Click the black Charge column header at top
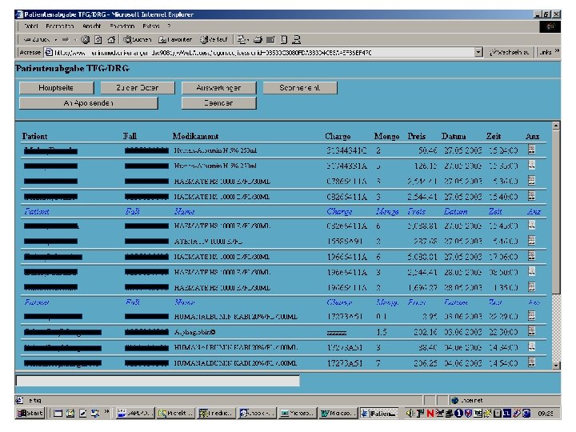The width and height of the screenshot is (576, 432). pyautogui.click(x=338, y=136)
